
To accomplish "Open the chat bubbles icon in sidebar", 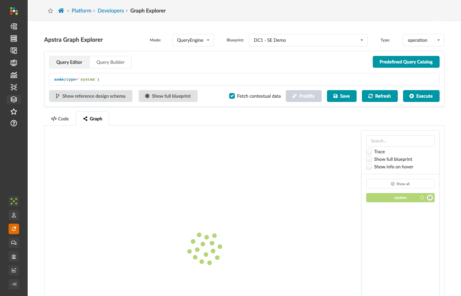I will point(14,243).
